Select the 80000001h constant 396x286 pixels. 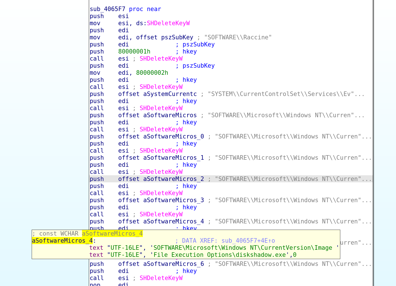134,52
